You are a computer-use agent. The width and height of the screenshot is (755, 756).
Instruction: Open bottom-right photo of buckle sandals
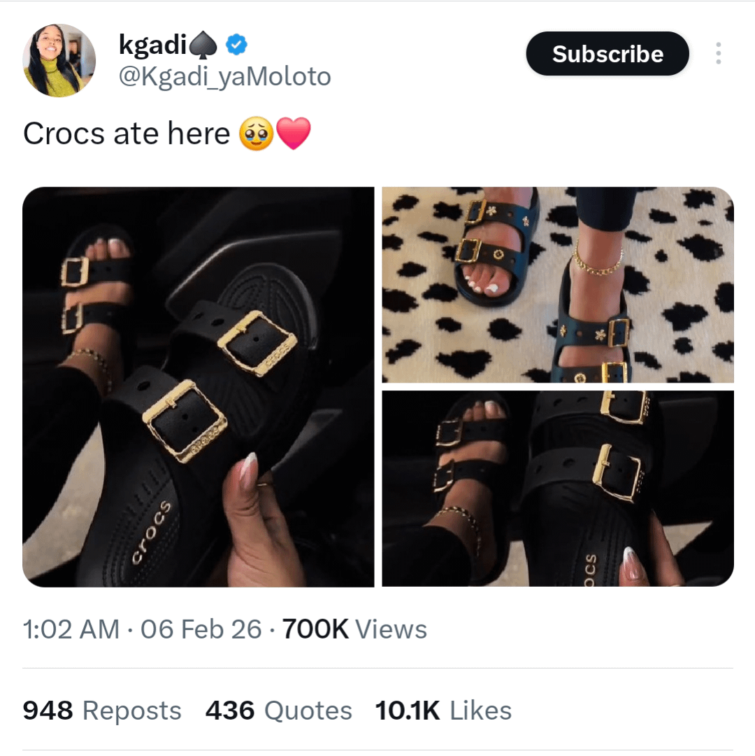tap(557, 488)
